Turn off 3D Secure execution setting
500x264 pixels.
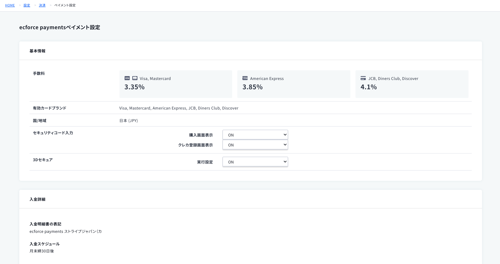coord(255,162)
